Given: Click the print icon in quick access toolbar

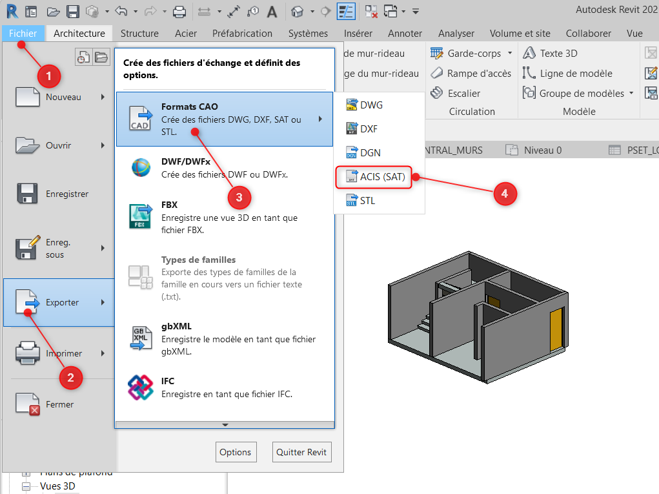Looking at the screenshot, I should (x=179, y=12).
